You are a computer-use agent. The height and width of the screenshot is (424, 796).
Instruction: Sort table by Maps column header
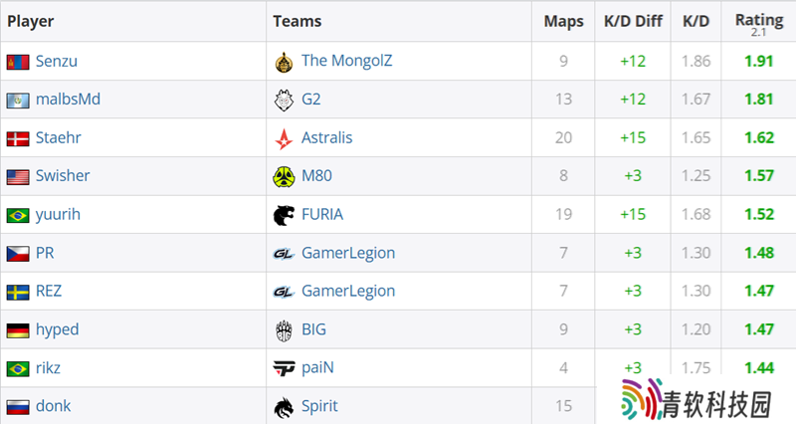click(563, 21)
